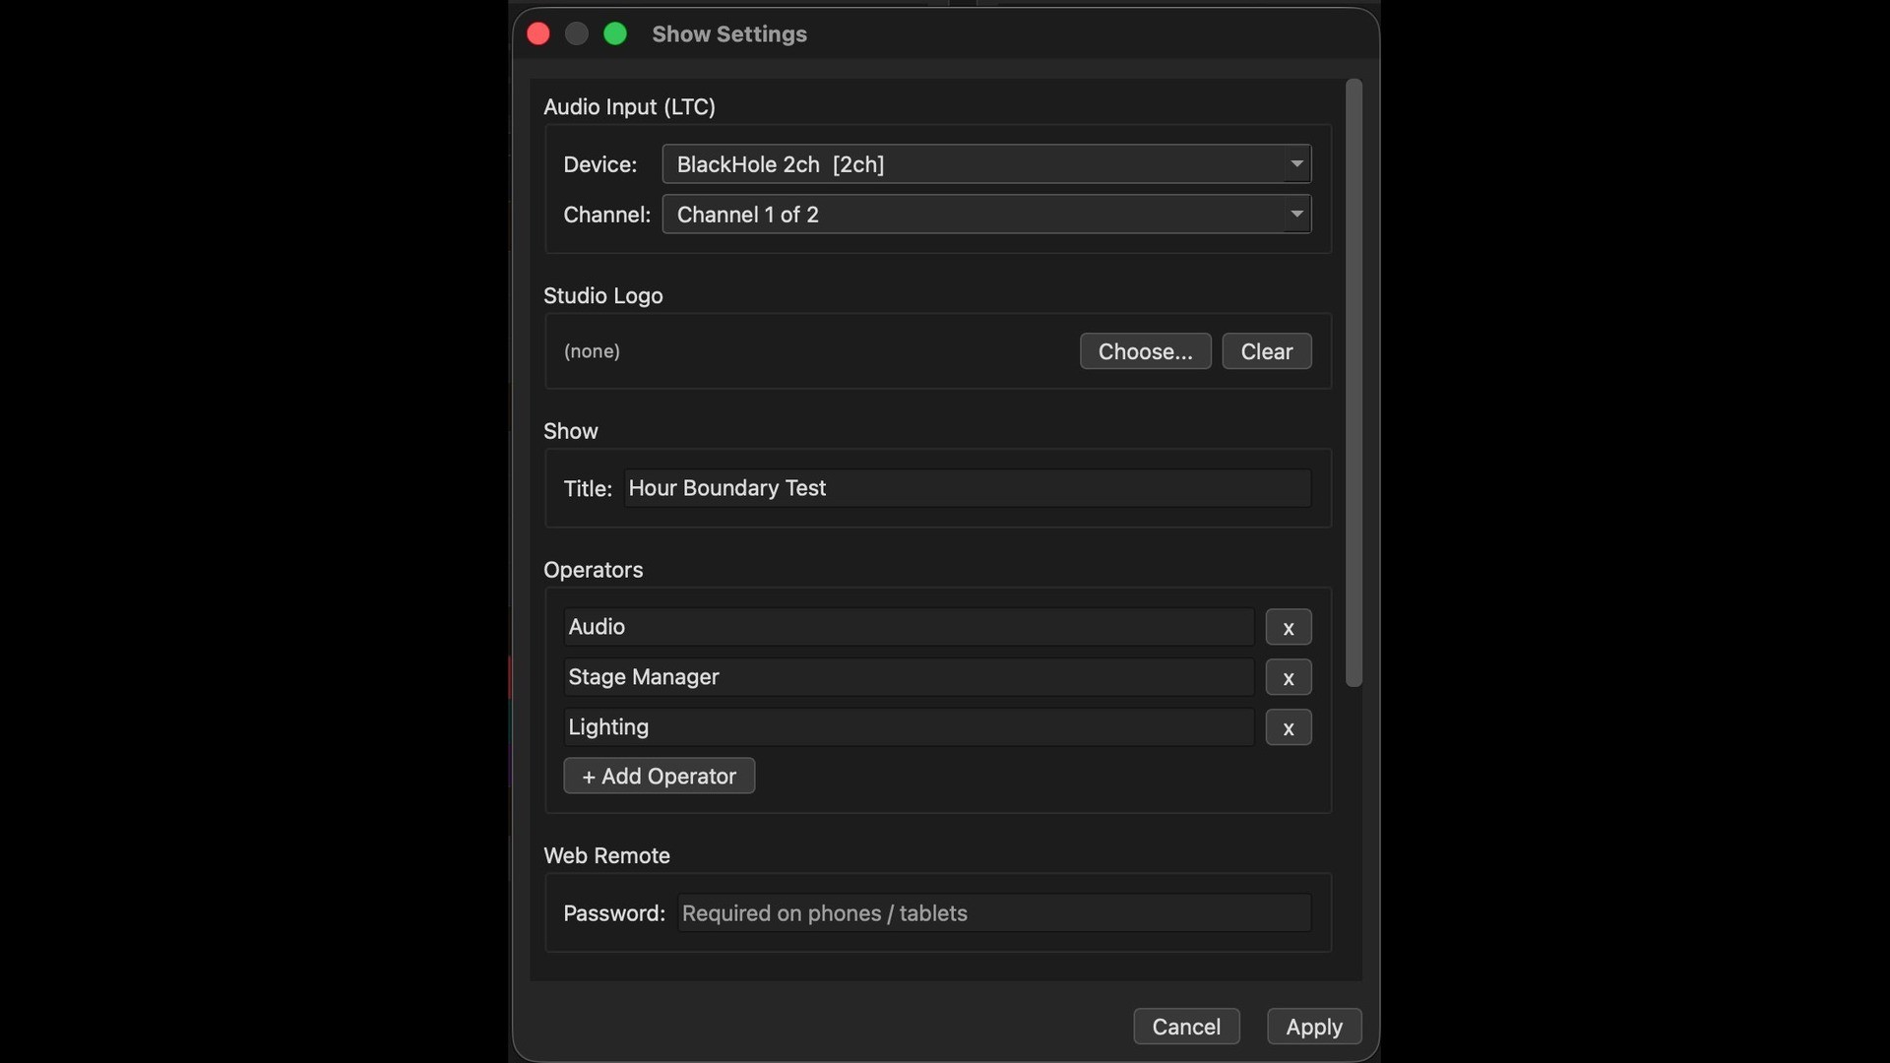Apply the show settings
The height and width of the screenshot is (1063, 1890).
[1313, 1027]
